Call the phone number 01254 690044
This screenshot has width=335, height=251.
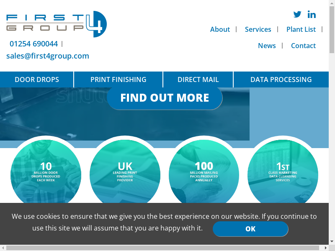(x=33, y=44)
